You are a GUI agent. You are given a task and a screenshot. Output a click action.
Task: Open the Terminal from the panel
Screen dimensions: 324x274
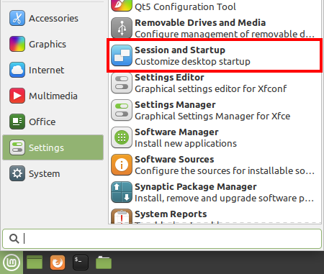(x=81, y=262)
